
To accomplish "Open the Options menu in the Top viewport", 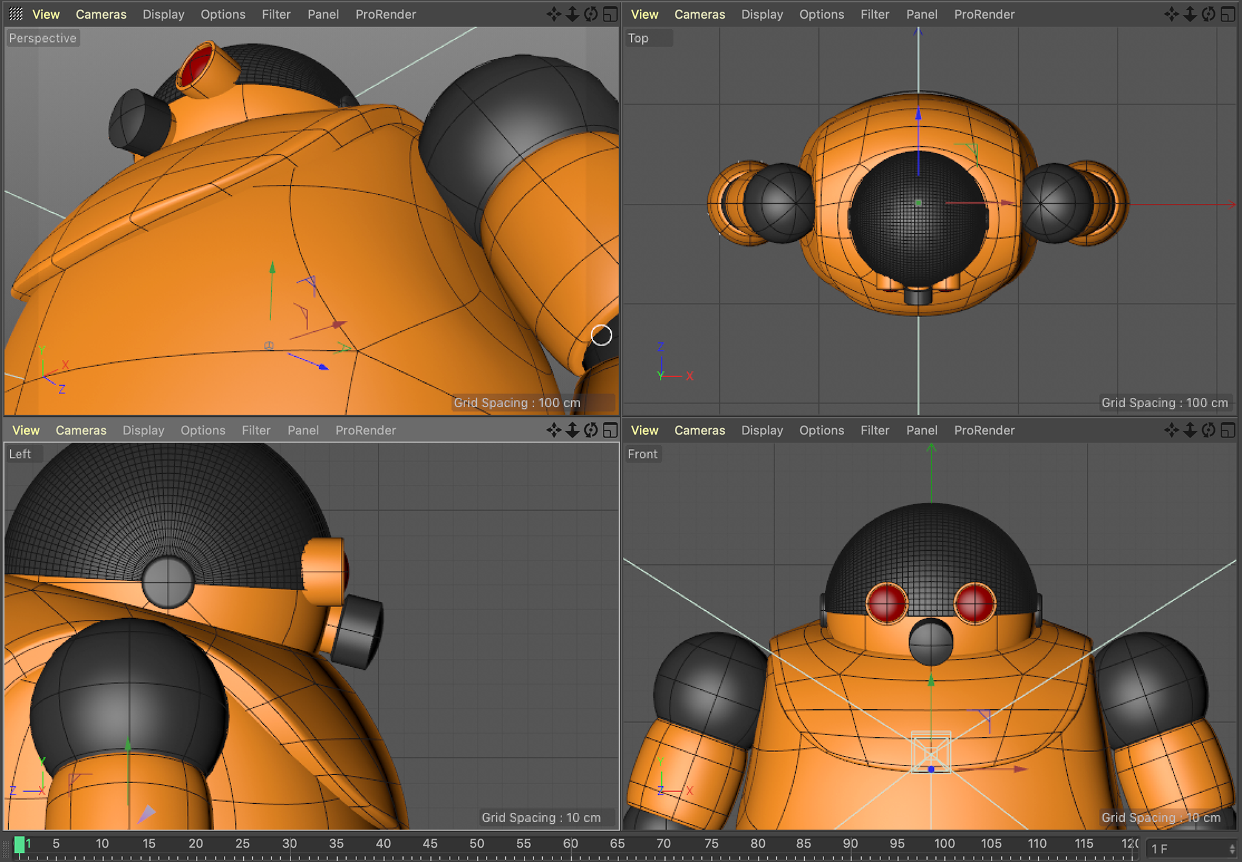I will coord(821,14).
